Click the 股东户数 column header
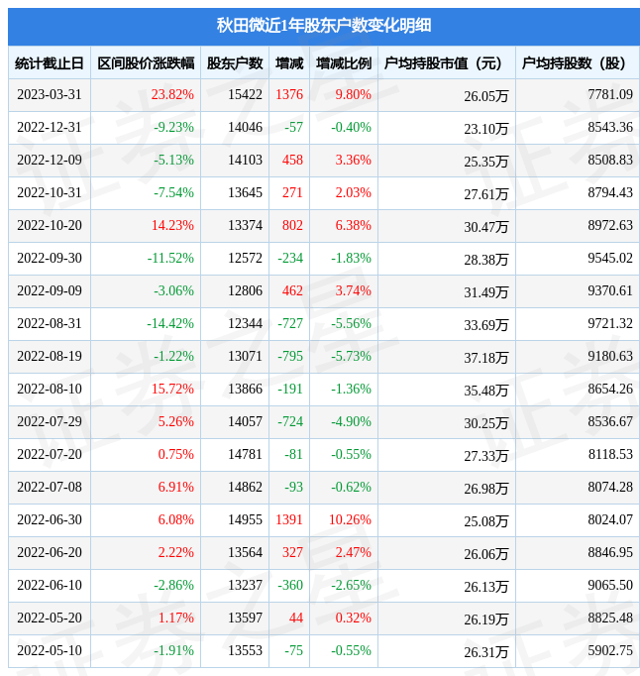 pos(235,63)
